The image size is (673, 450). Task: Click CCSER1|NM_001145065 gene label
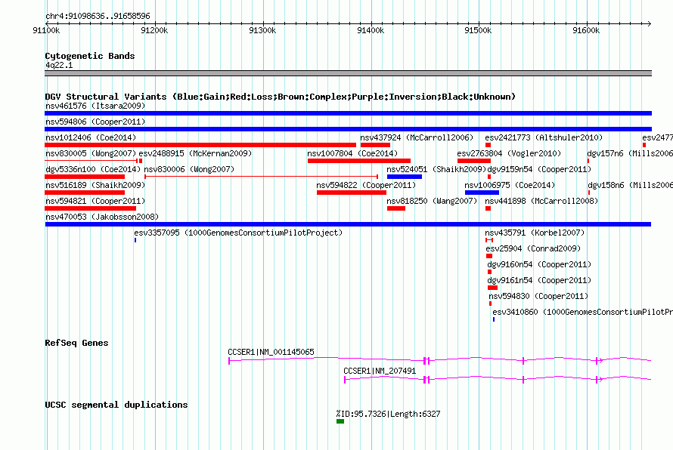pyautogui.click(x=271, y=352)
